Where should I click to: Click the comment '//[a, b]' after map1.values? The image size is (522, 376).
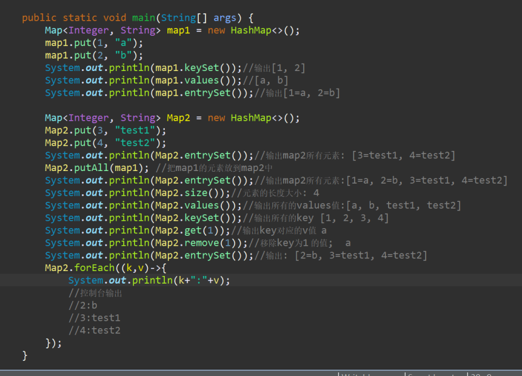tap(265, 80)
